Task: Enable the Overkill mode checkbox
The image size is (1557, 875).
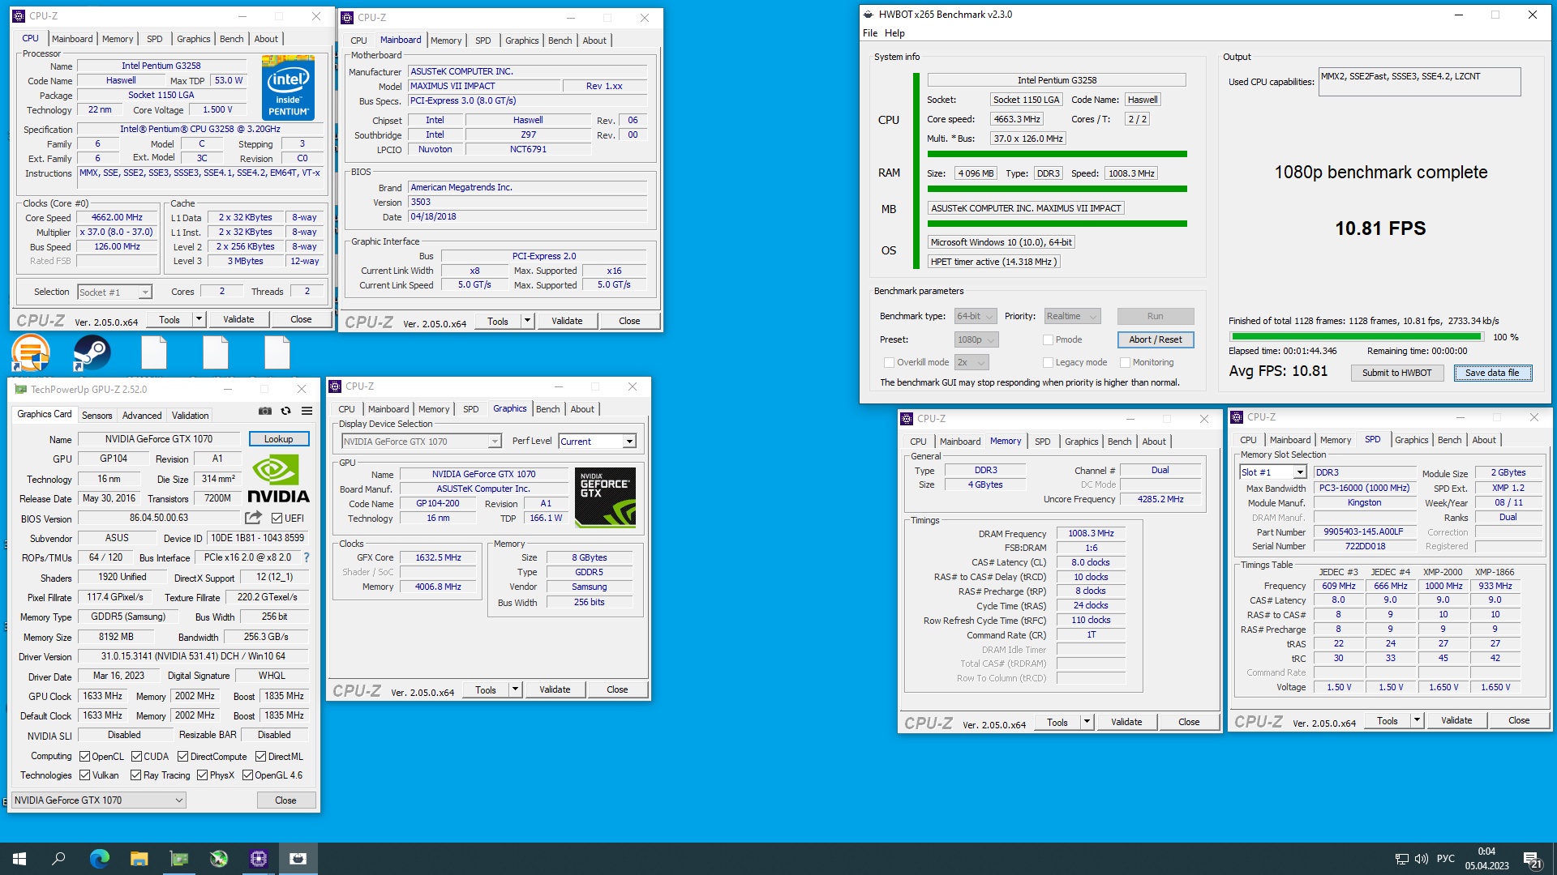Action: point(889,363)
